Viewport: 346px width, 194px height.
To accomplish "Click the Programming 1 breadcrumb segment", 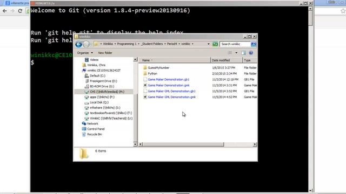I will coord(127,44).
